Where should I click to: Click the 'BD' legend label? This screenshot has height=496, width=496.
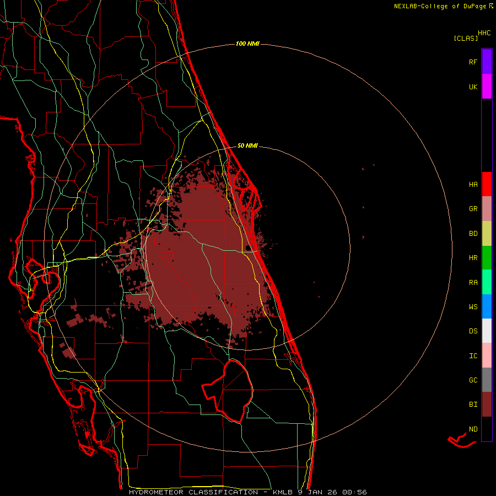pos(473,234)
